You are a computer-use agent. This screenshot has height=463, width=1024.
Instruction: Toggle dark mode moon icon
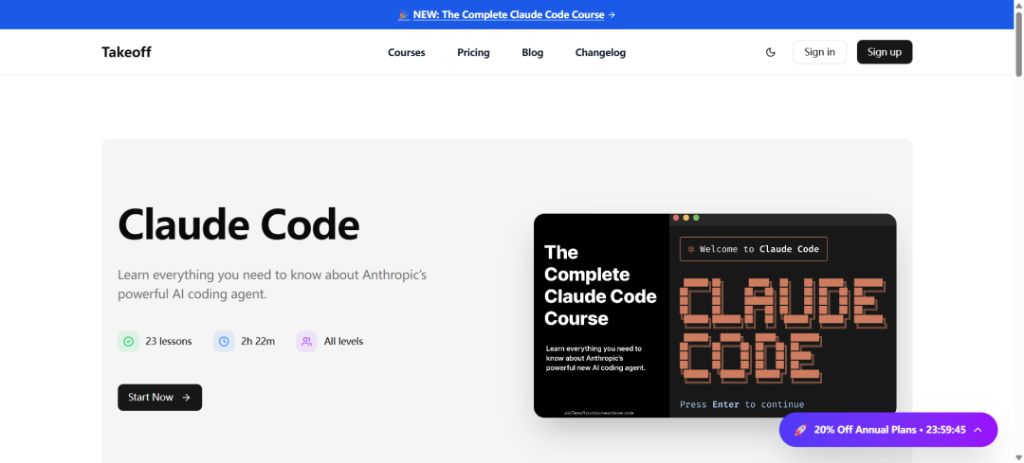(771, 52)
